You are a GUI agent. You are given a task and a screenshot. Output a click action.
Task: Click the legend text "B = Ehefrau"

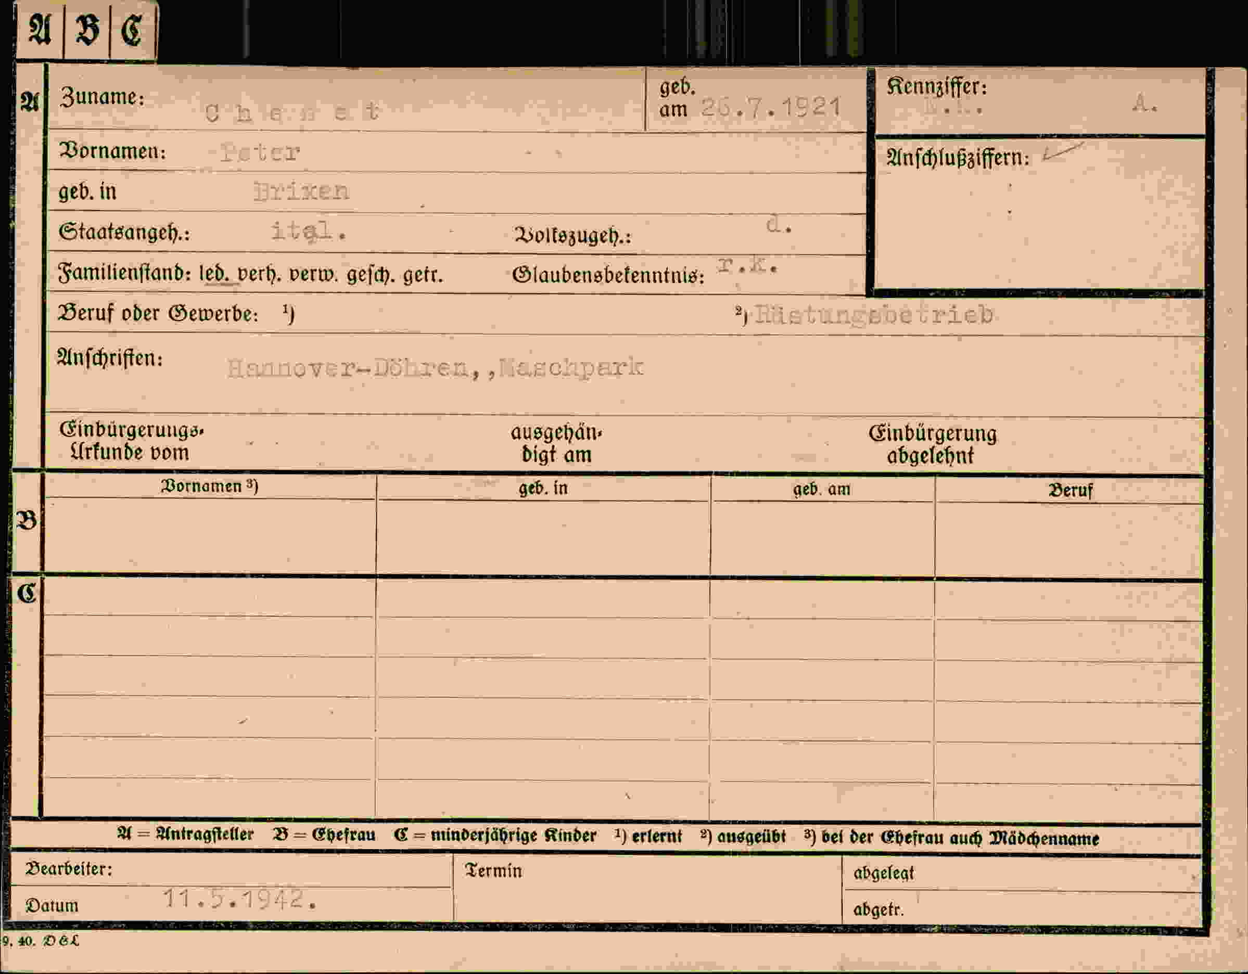tap(324, 835)
